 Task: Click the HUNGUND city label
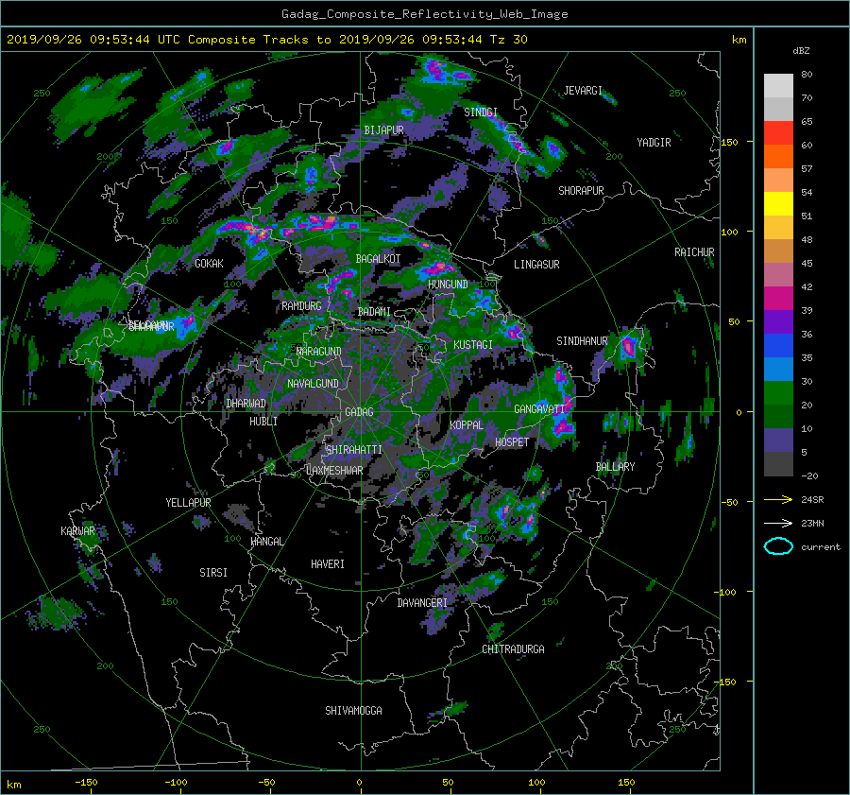(x=448, y=285)
